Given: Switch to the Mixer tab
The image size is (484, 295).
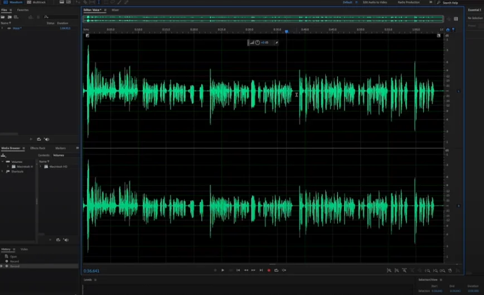Looking at the screenshot, I should (115, 10).
